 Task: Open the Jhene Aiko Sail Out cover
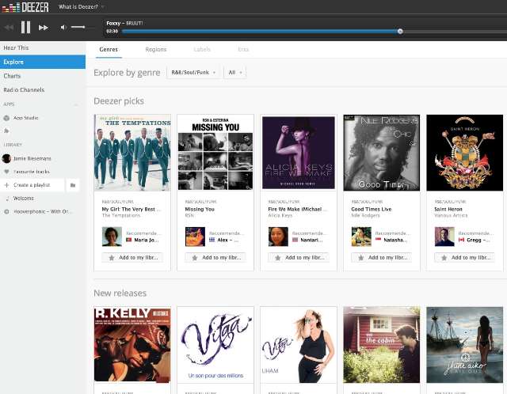click(465, 345)
